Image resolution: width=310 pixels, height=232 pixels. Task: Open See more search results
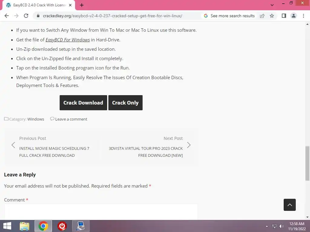tap(229, 16)
